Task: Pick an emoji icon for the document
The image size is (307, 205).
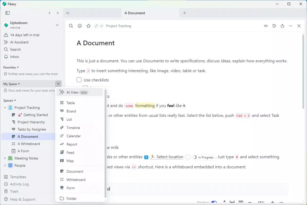Action: coord(80,26)
